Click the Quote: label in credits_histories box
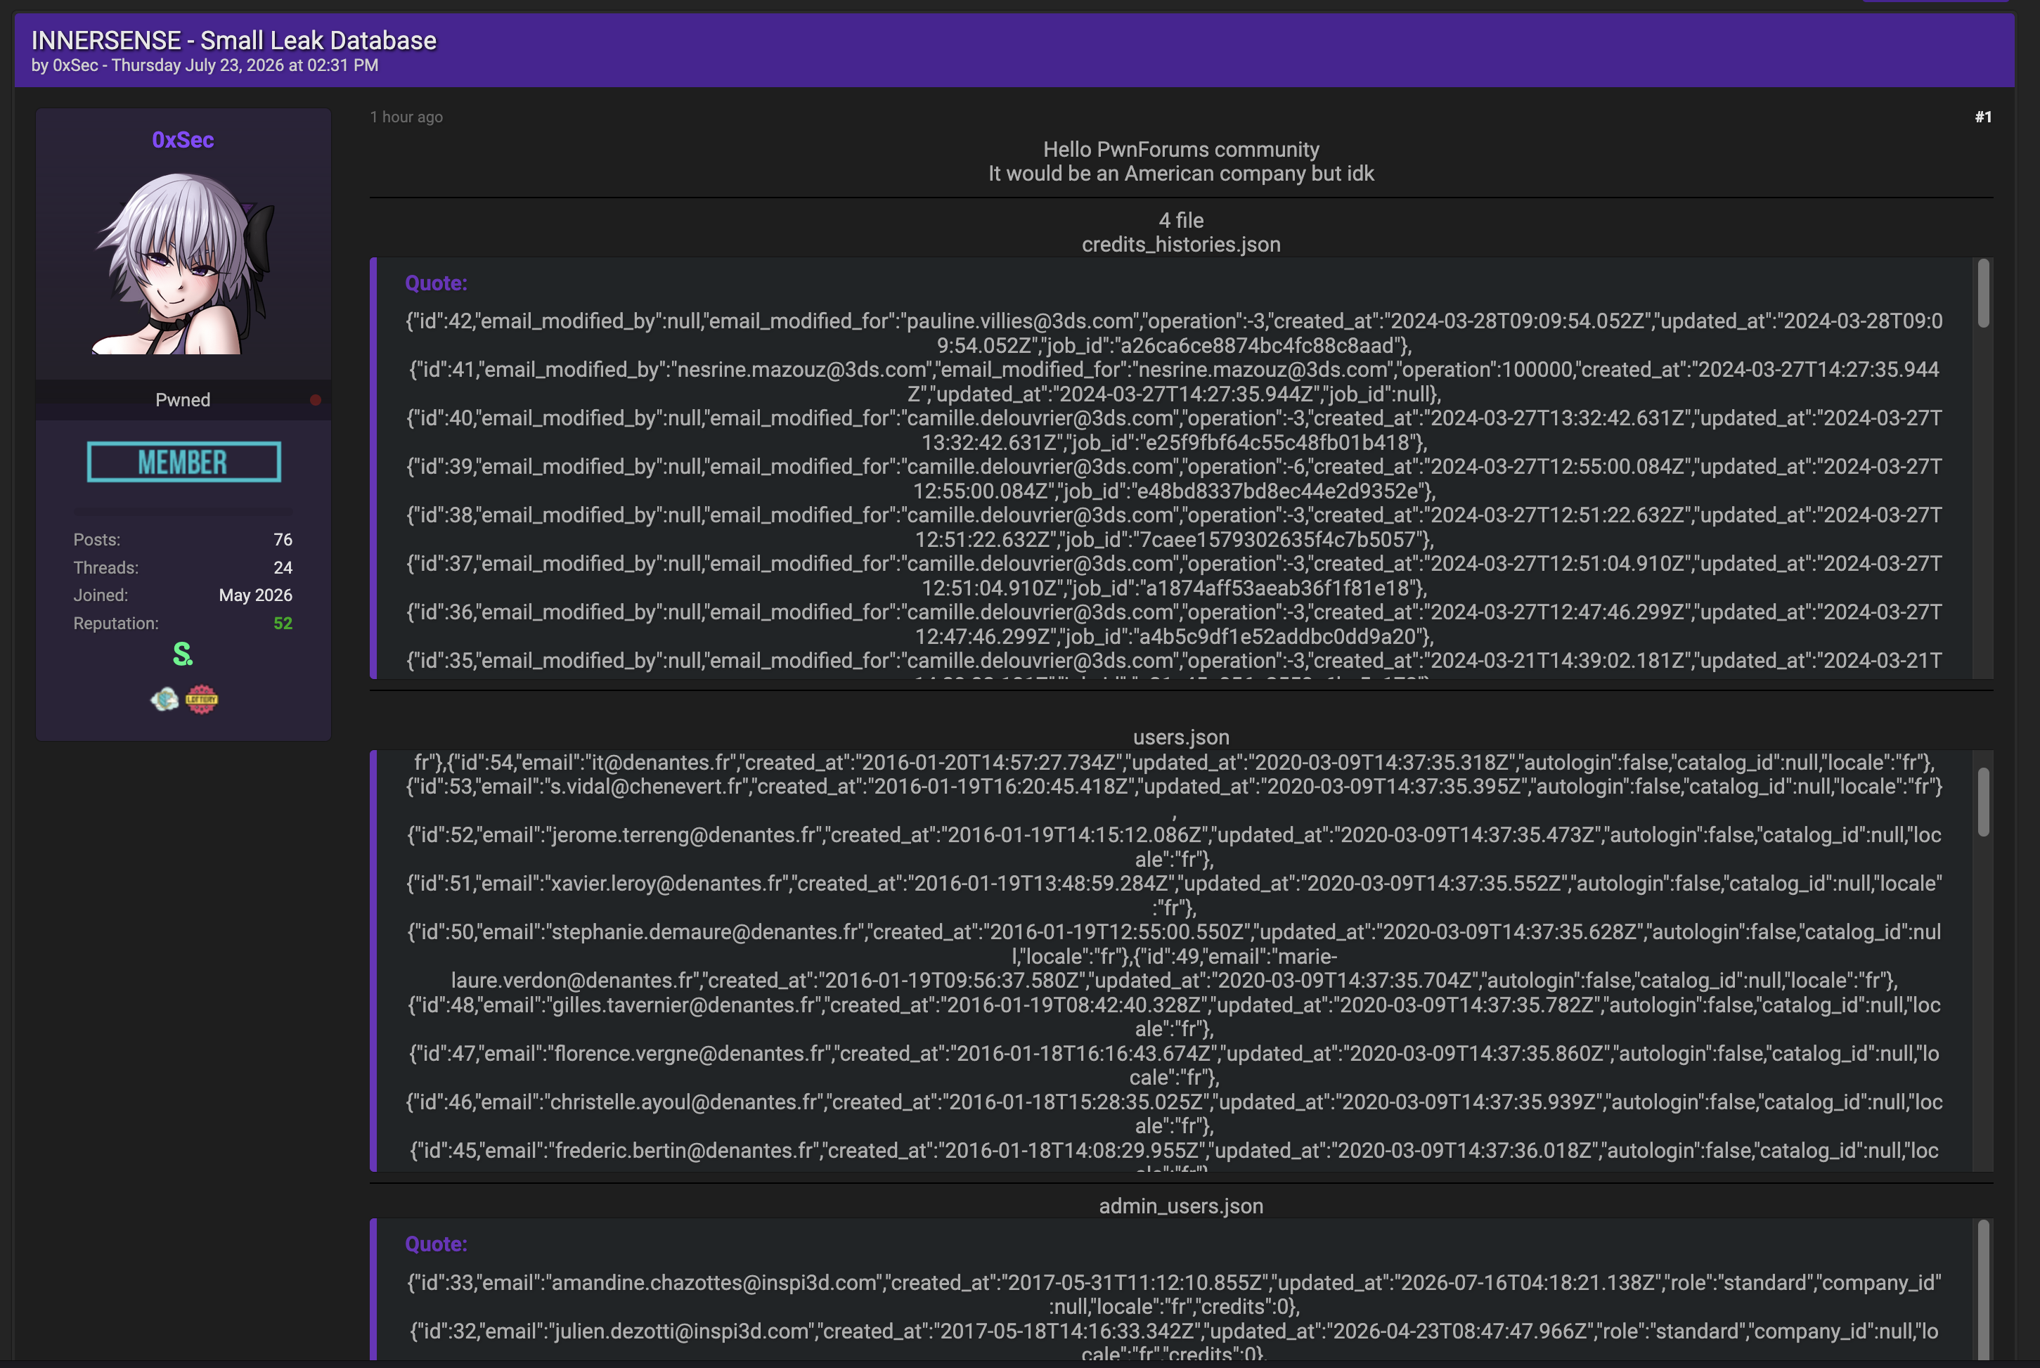The image size is (2040, 1368). click(x=436, y=283)
